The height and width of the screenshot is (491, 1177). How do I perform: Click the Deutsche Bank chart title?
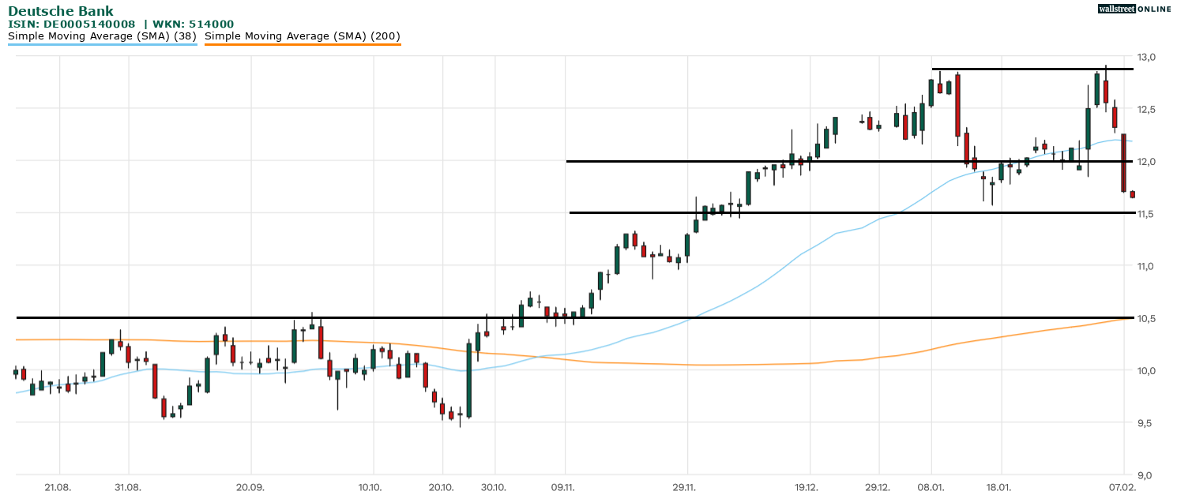tap(60, 11)
